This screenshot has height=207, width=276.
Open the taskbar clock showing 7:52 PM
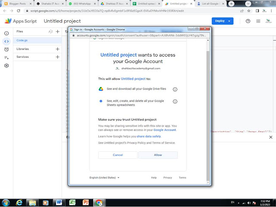click(265, 203)
